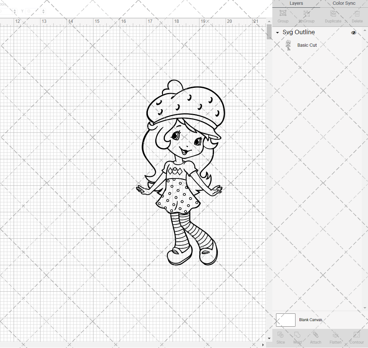368x348 pixels.
Task: Click canvas horizontal scrollbar right arrow
Action: pyautogui.click(x=263, y=345)
